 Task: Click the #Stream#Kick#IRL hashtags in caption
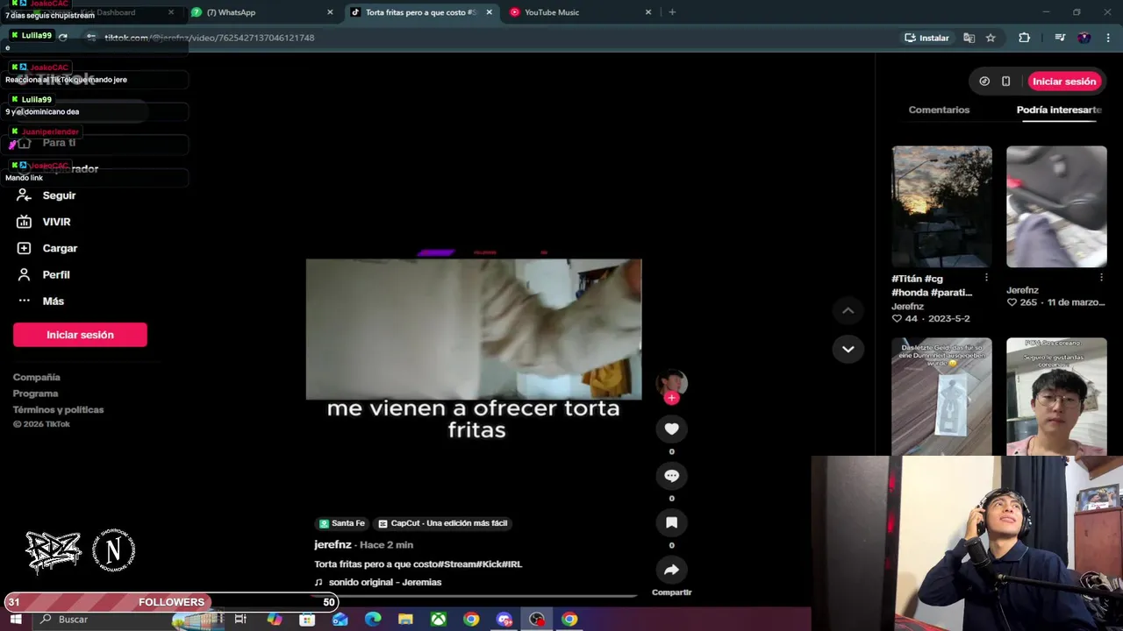point(480,564)
